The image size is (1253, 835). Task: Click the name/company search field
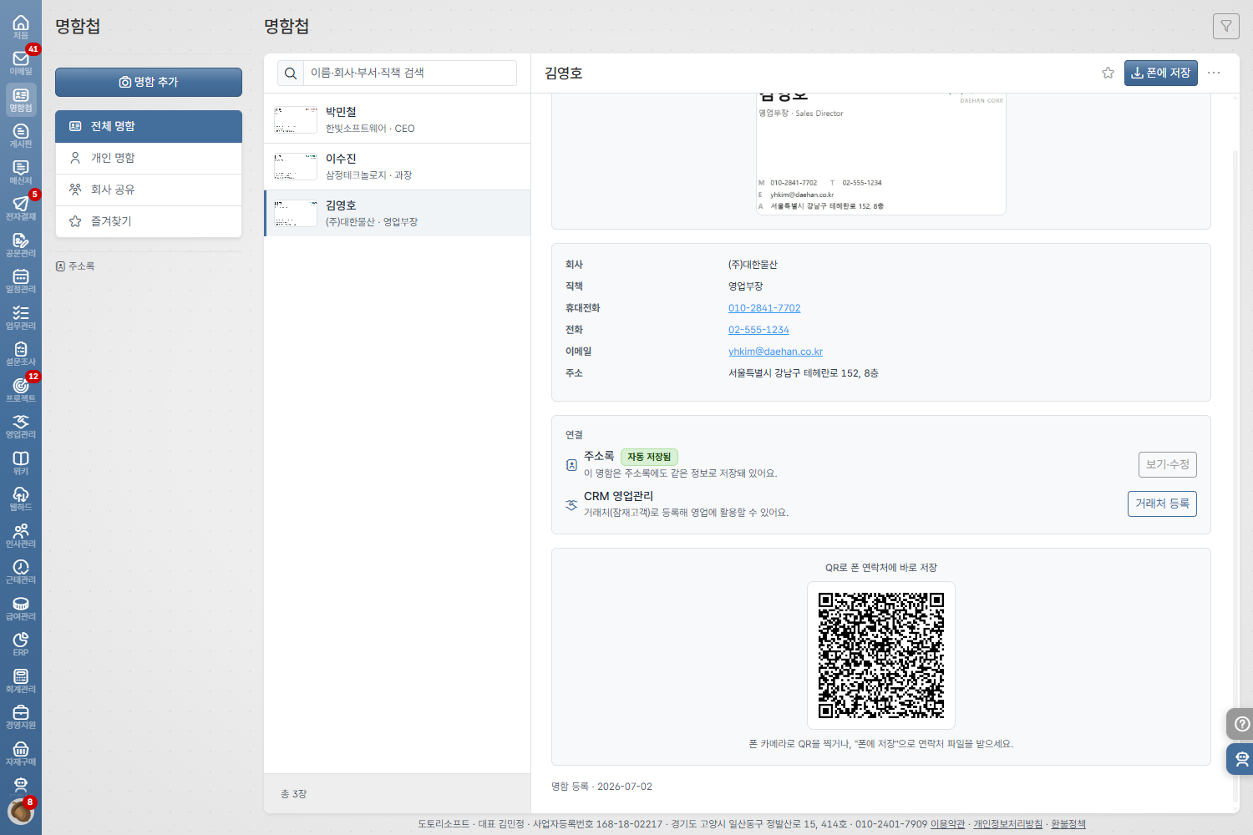pos(409,73)
